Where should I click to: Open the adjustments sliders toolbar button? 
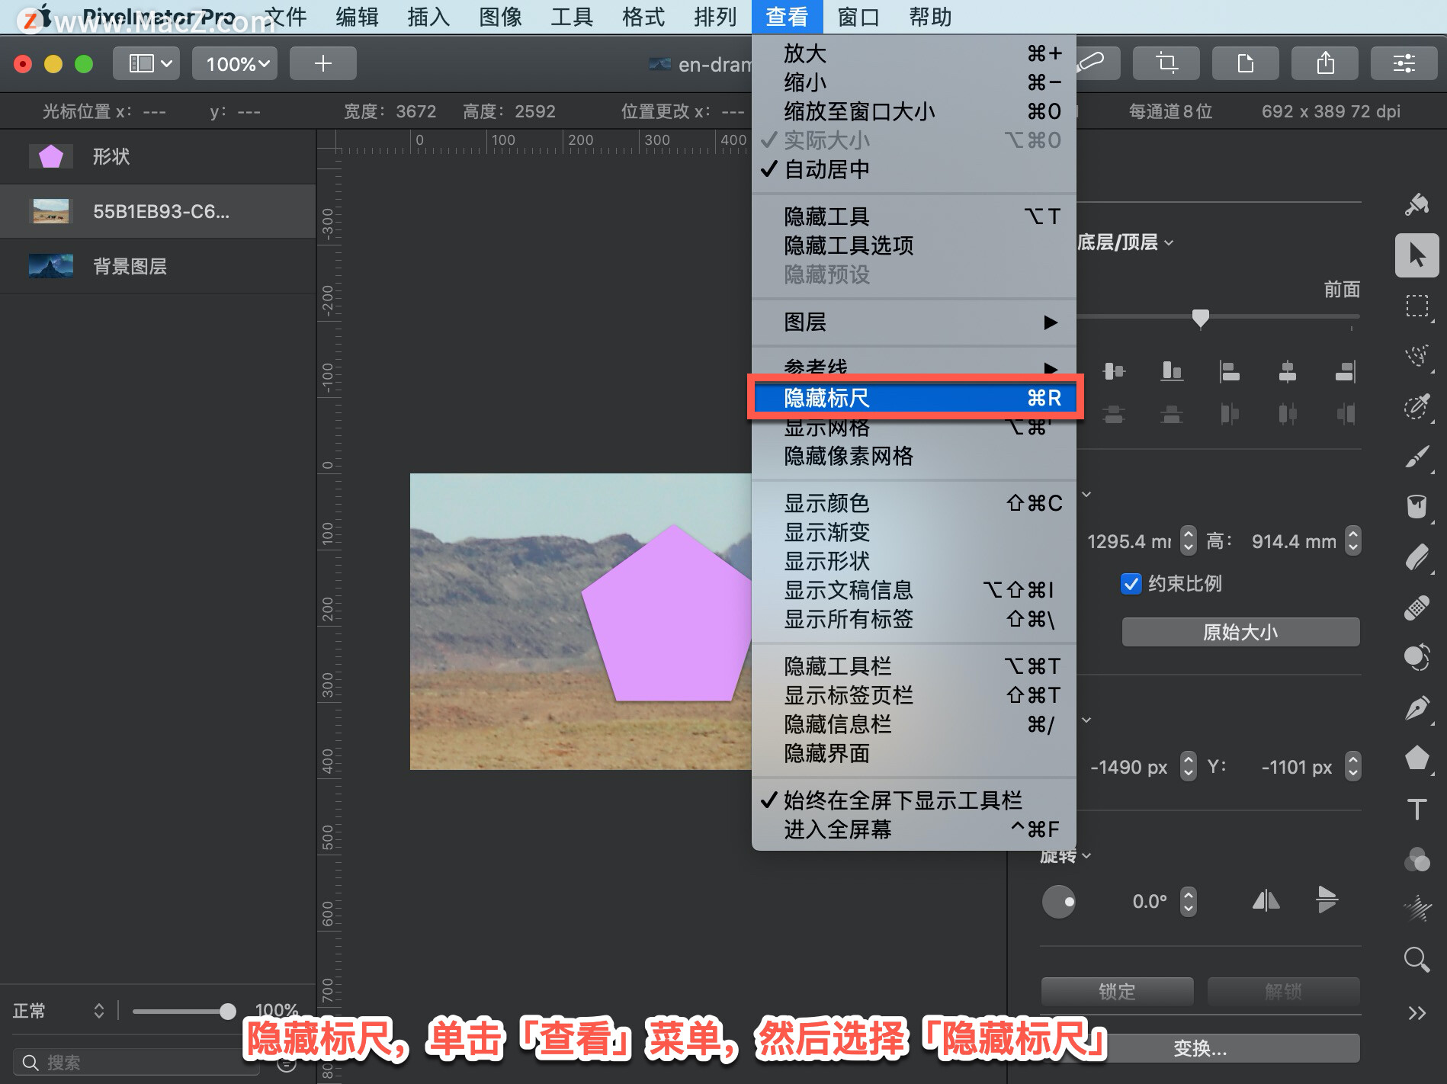pos(1404,63)
